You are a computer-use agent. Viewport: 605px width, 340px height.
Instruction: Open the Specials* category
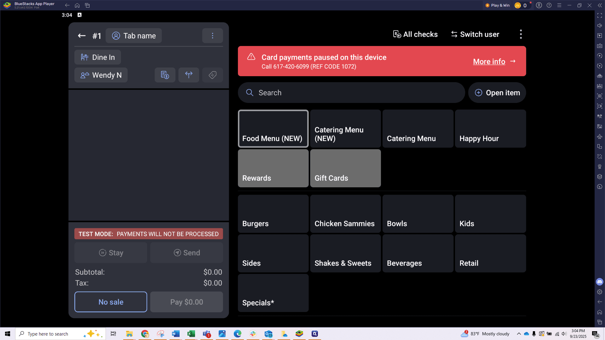pos(273,293)
